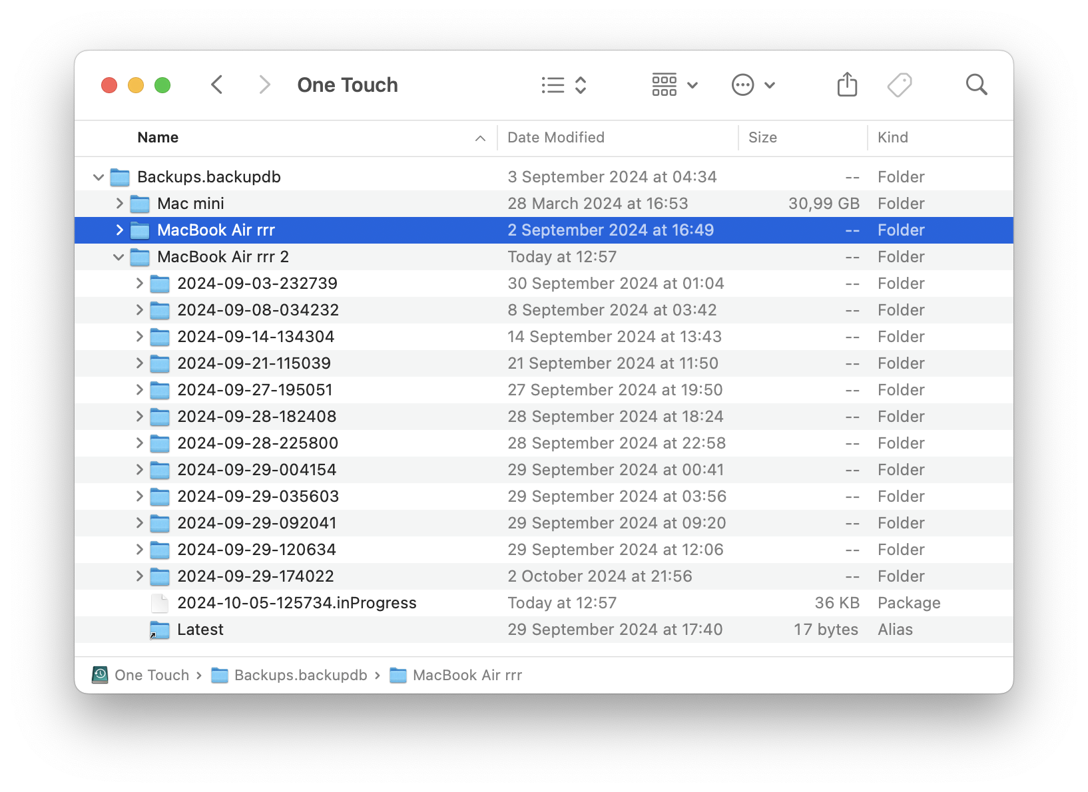
Task: Click MacBook Air rrr in the path bar
Action: tap(455, 675)
